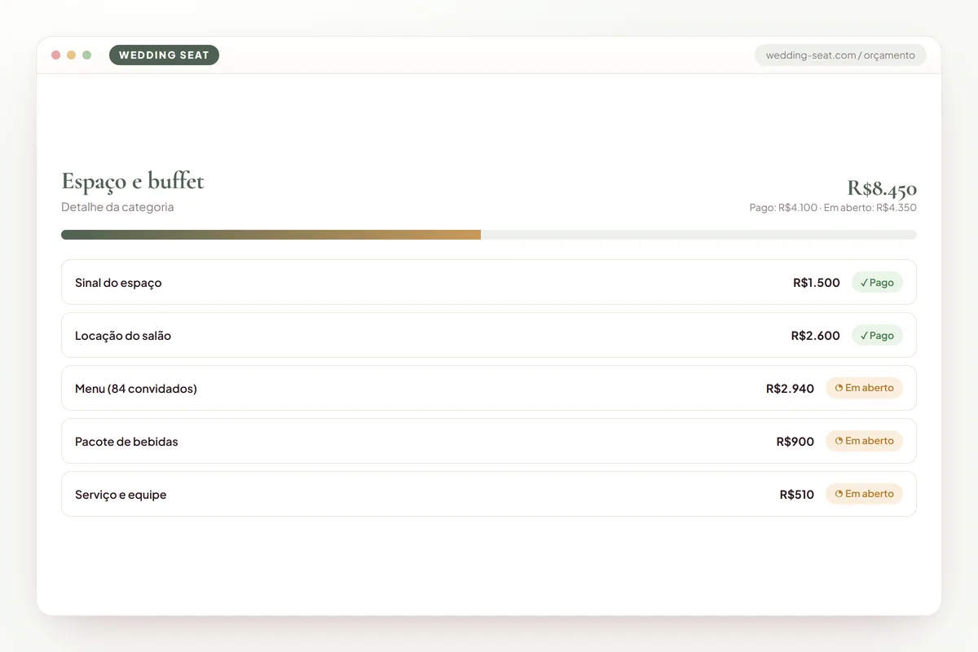Screen dimensions: 978x652
Task: Open the Locação do salão item
Action: tap(489, 335)
